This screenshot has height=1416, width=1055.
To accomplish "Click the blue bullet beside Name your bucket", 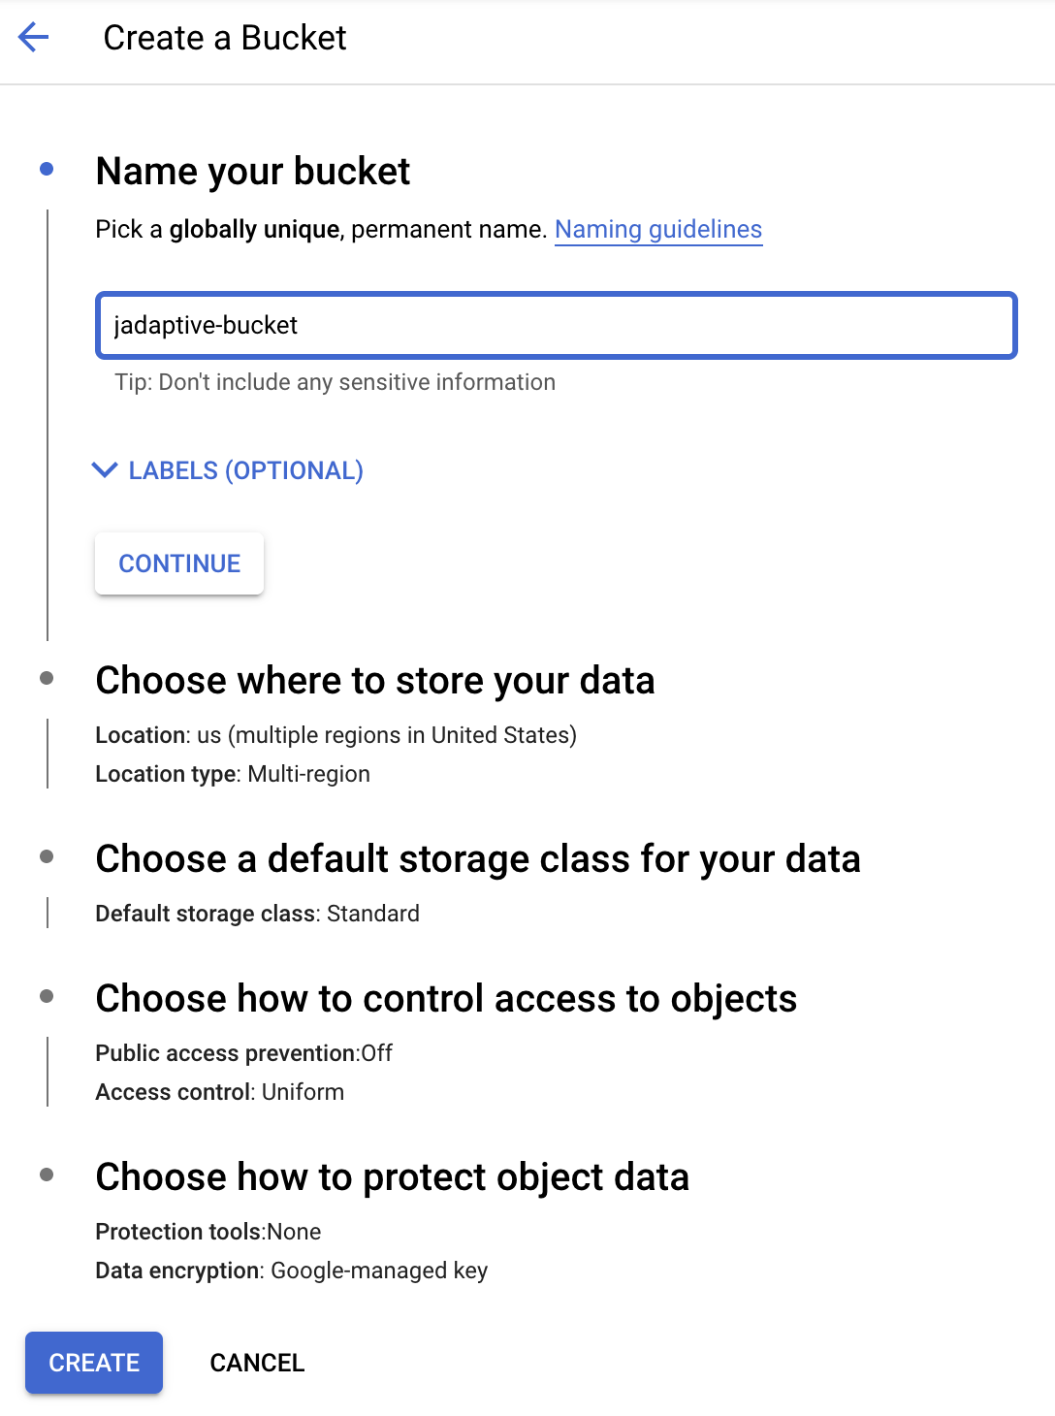I will (47, 169).
